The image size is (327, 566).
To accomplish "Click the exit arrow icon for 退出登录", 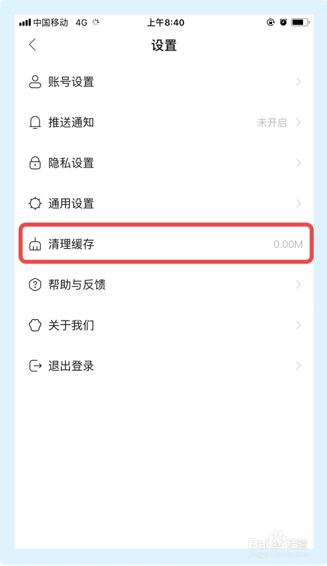I will point(36,366).
